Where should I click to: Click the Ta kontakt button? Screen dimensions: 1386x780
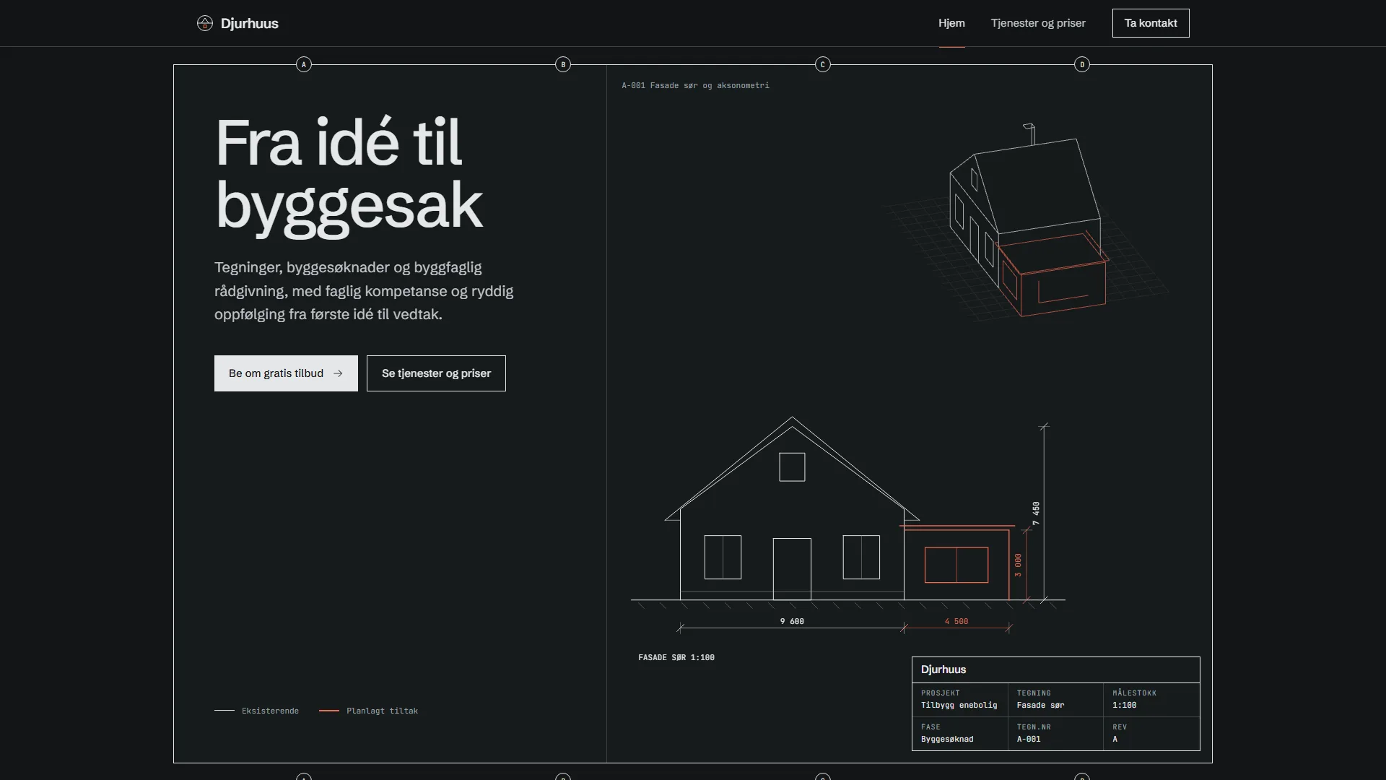(x=1151, y=23)
